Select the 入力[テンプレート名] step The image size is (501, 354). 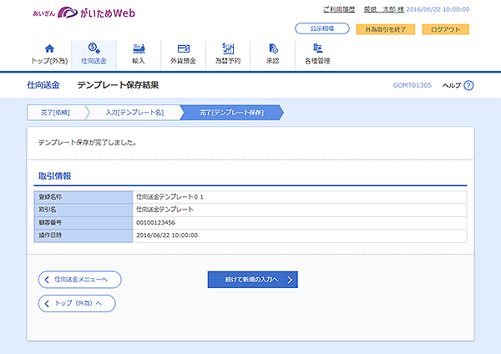[x=134, y=113]
